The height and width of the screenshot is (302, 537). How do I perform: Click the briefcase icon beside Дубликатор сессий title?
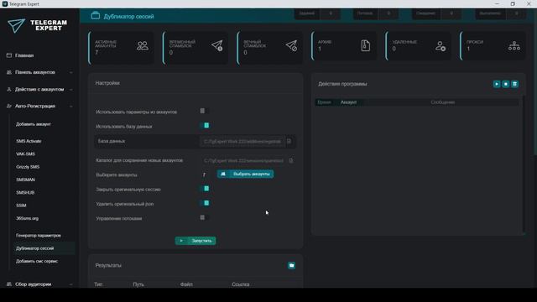[x=95, y=16]
